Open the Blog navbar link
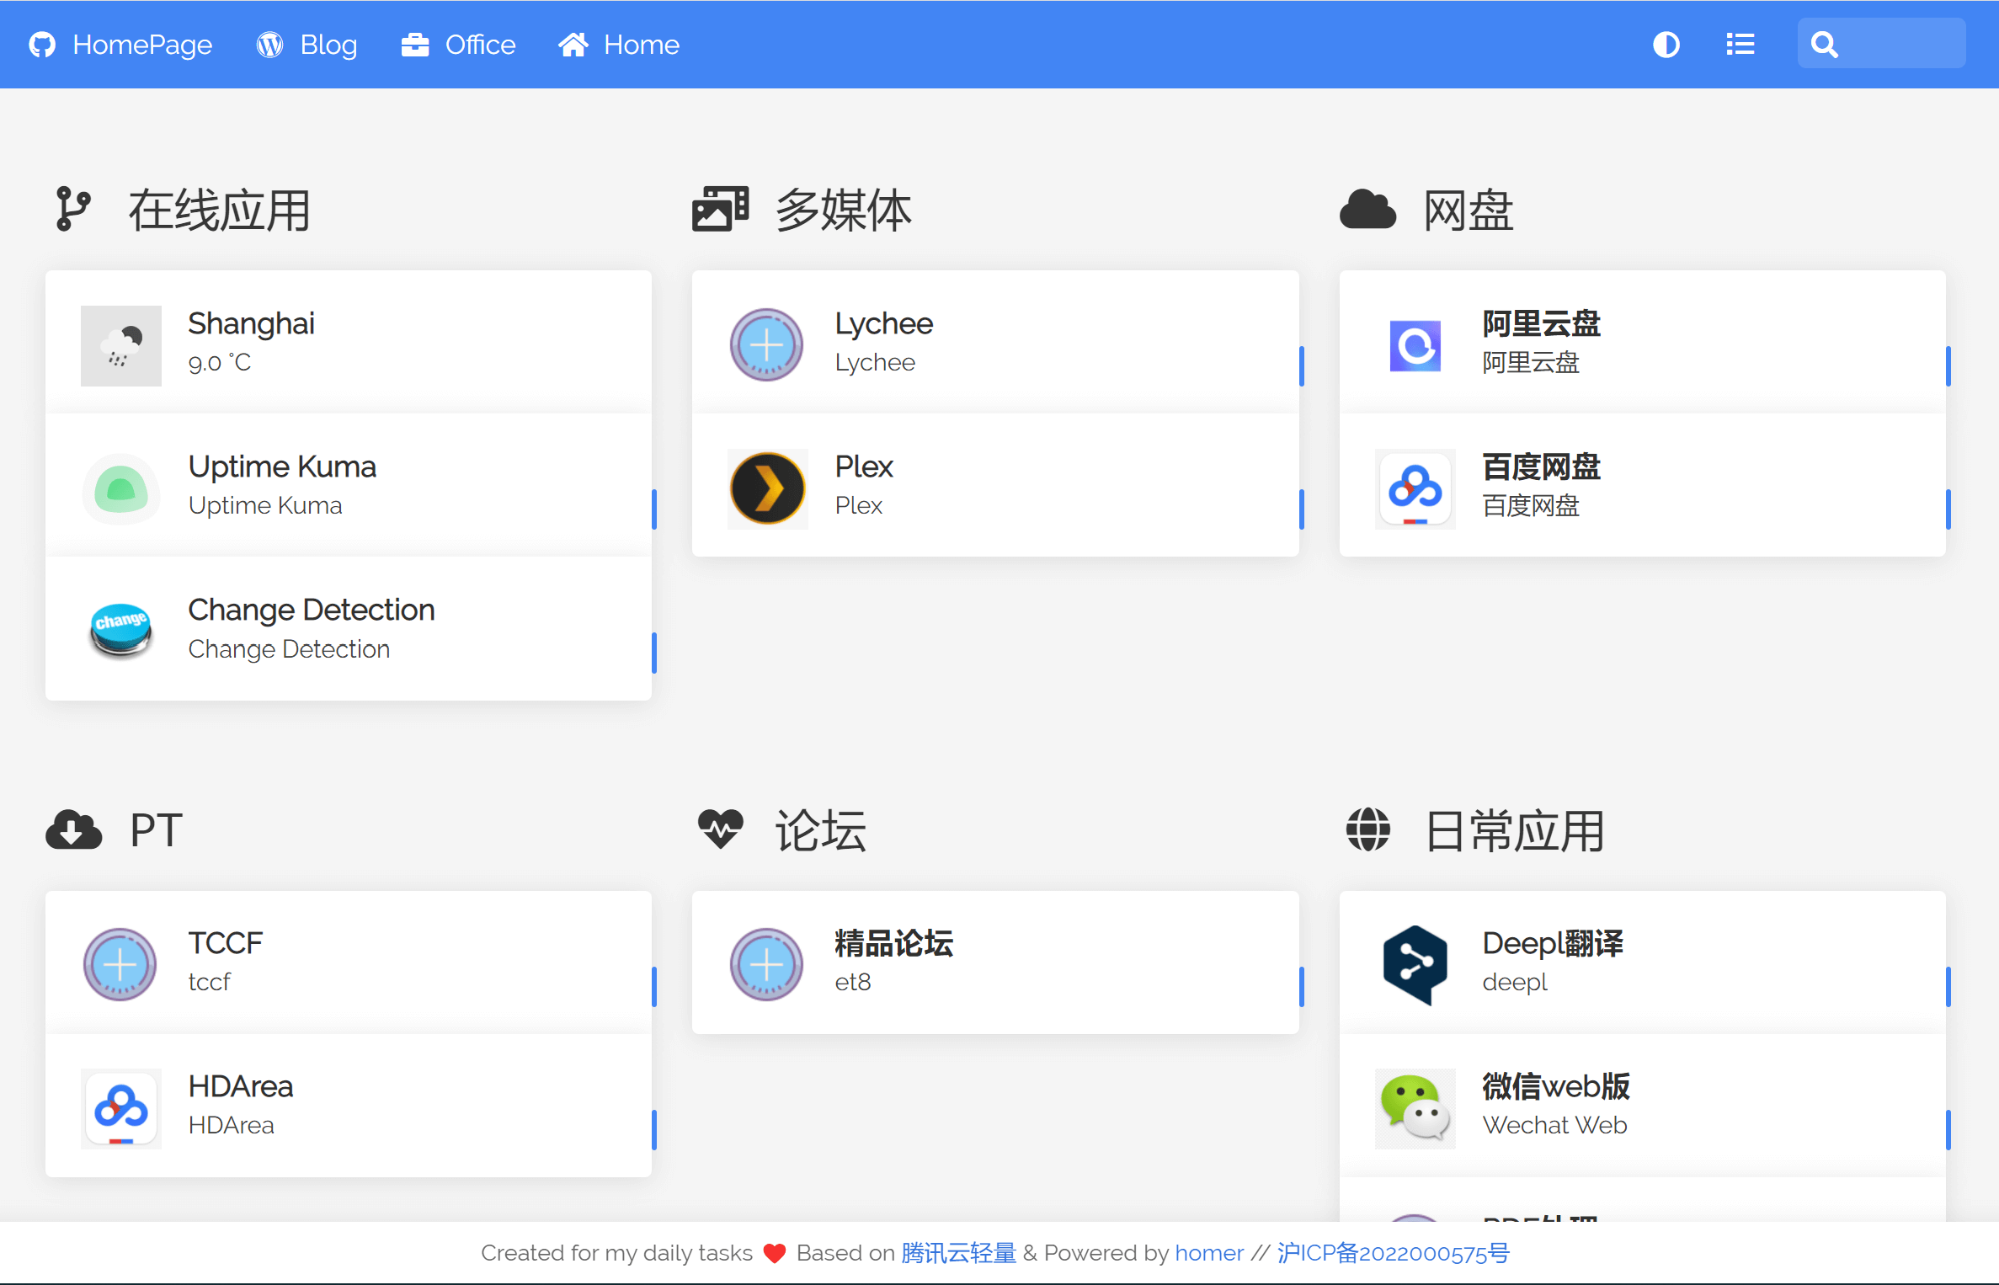1999x1285 pixels. point(307,45)
